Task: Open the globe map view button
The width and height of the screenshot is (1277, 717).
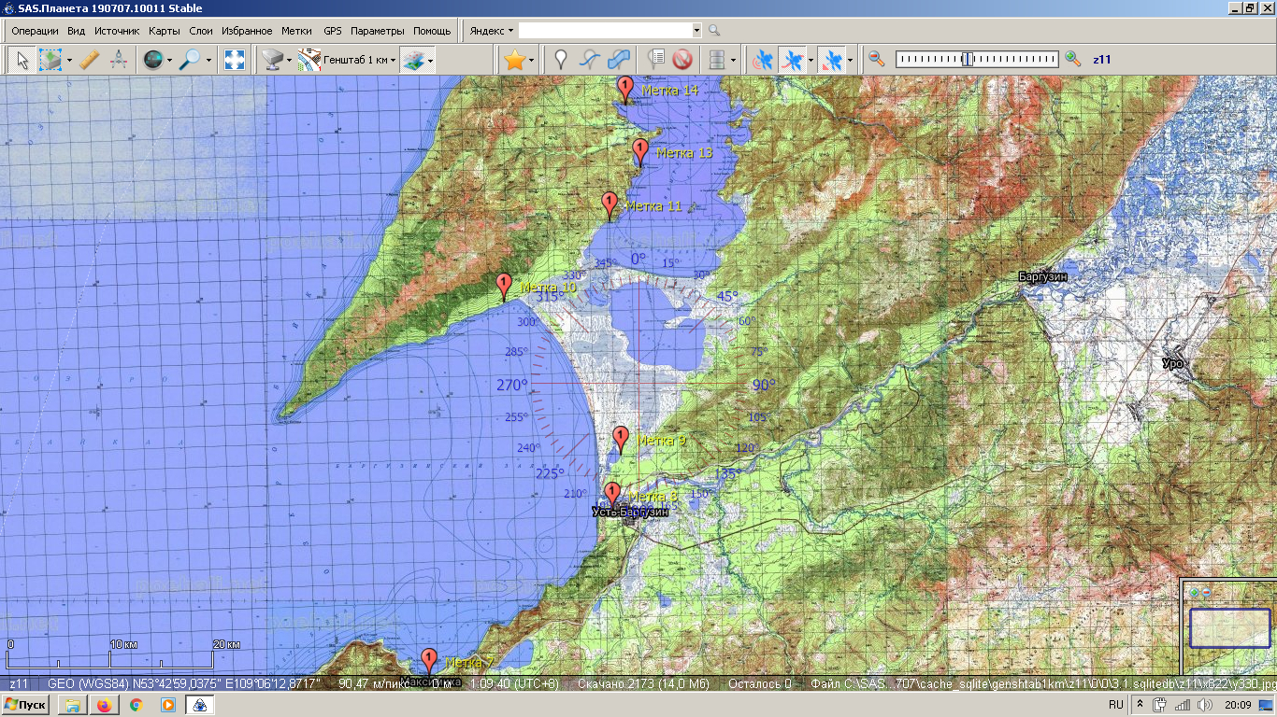Action: [x=152, y=60]
